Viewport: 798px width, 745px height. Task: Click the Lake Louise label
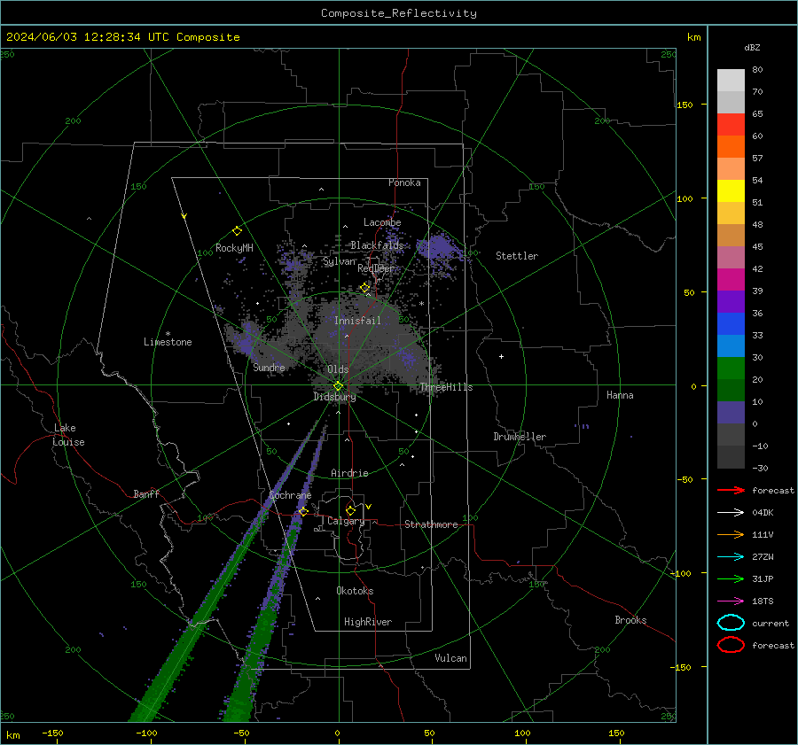(x=68, y=435)
